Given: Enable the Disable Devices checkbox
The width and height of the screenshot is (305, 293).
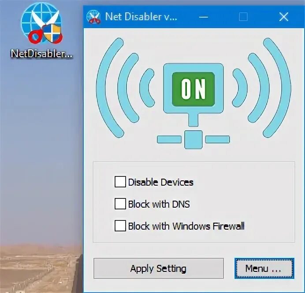Looking at the screenshot, I should click(x=120, y=182).
